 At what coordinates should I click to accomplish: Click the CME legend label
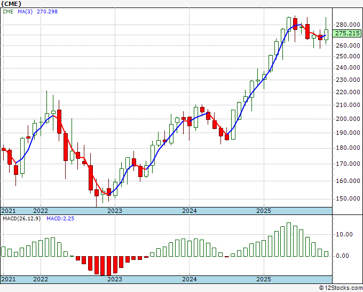pos(8,12)
